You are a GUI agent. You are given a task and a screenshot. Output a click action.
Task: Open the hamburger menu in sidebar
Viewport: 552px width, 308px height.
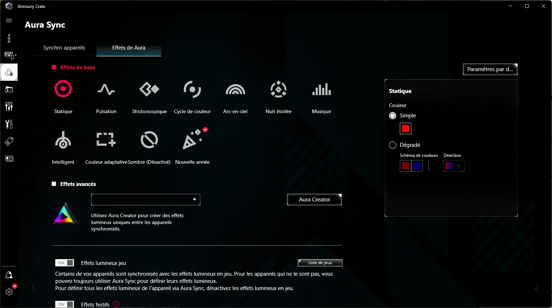click(9, 20)
